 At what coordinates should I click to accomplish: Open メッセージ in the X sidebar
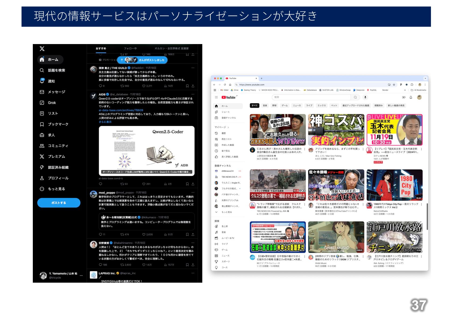click(x=52, y=92)
